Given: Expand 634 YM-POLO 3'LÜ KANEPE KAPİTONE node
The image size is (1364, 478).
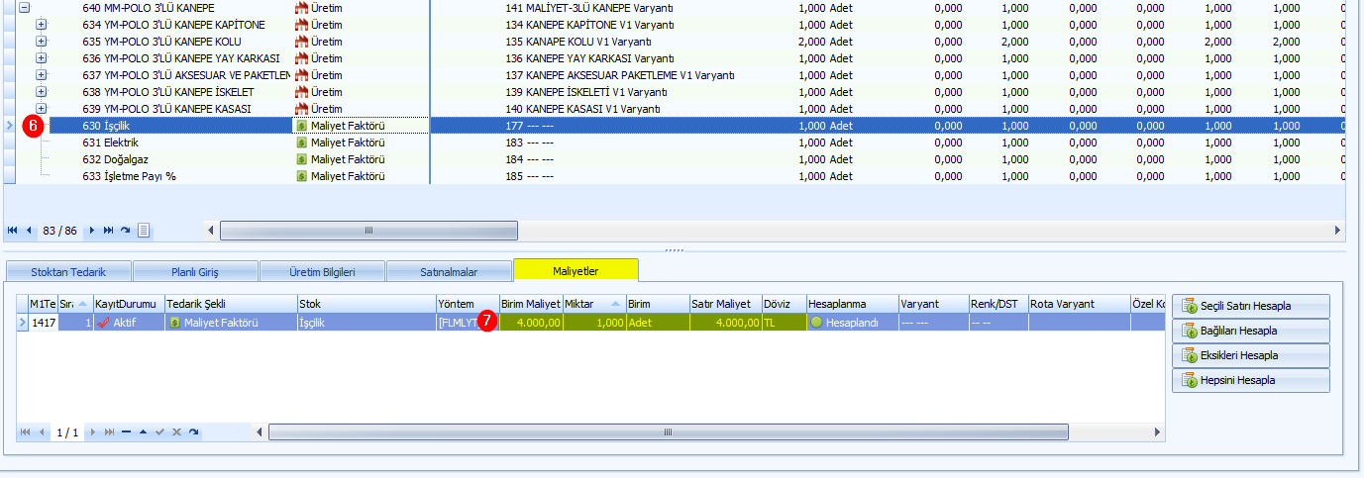Looking at the screenshot, I should click(x=41, y=25).
